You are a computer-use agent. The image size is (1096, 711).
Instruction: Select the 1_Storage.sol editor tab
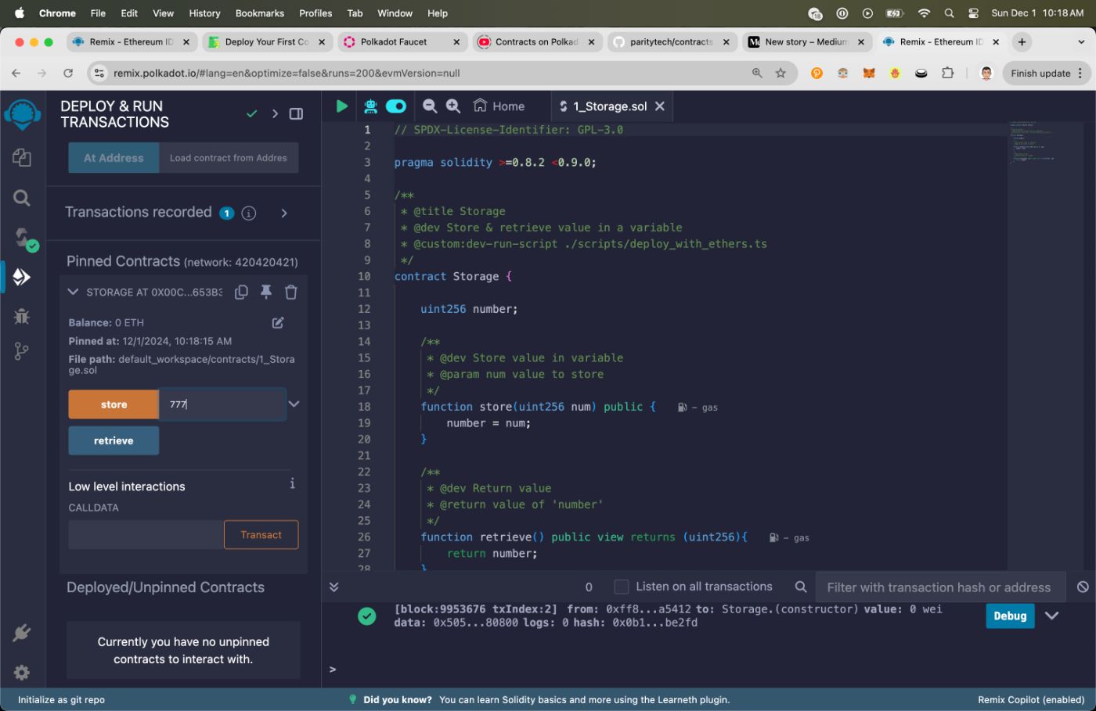[610, 106]
